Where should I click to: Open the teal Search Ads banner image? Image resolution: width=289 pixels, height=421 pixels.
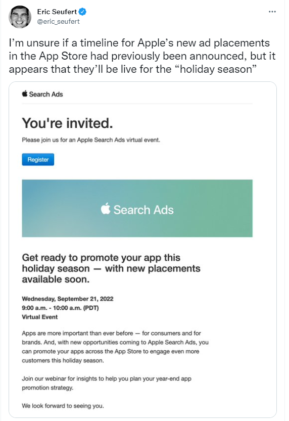(x=137, y=208)
